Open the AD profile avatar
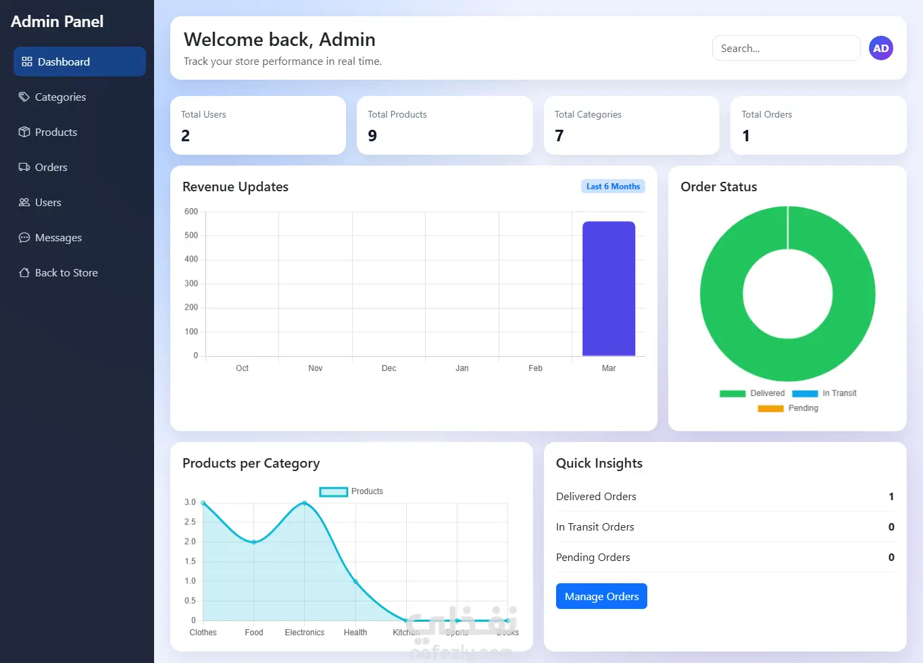This screenshot has height=663, width=923. click(880, 48)
